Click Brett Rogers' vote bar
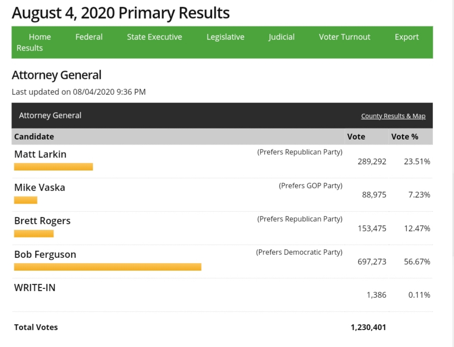The height and width of the screenshot is (347, 454). [34, 234]
